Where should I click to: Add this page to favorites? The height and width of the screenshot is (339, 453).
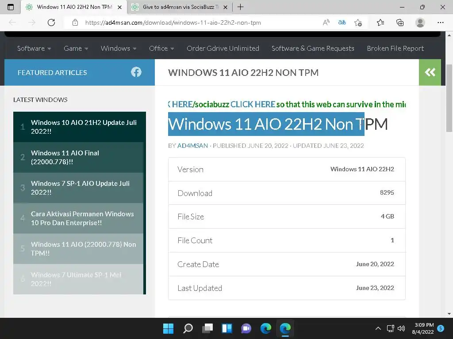click(358, 23)
